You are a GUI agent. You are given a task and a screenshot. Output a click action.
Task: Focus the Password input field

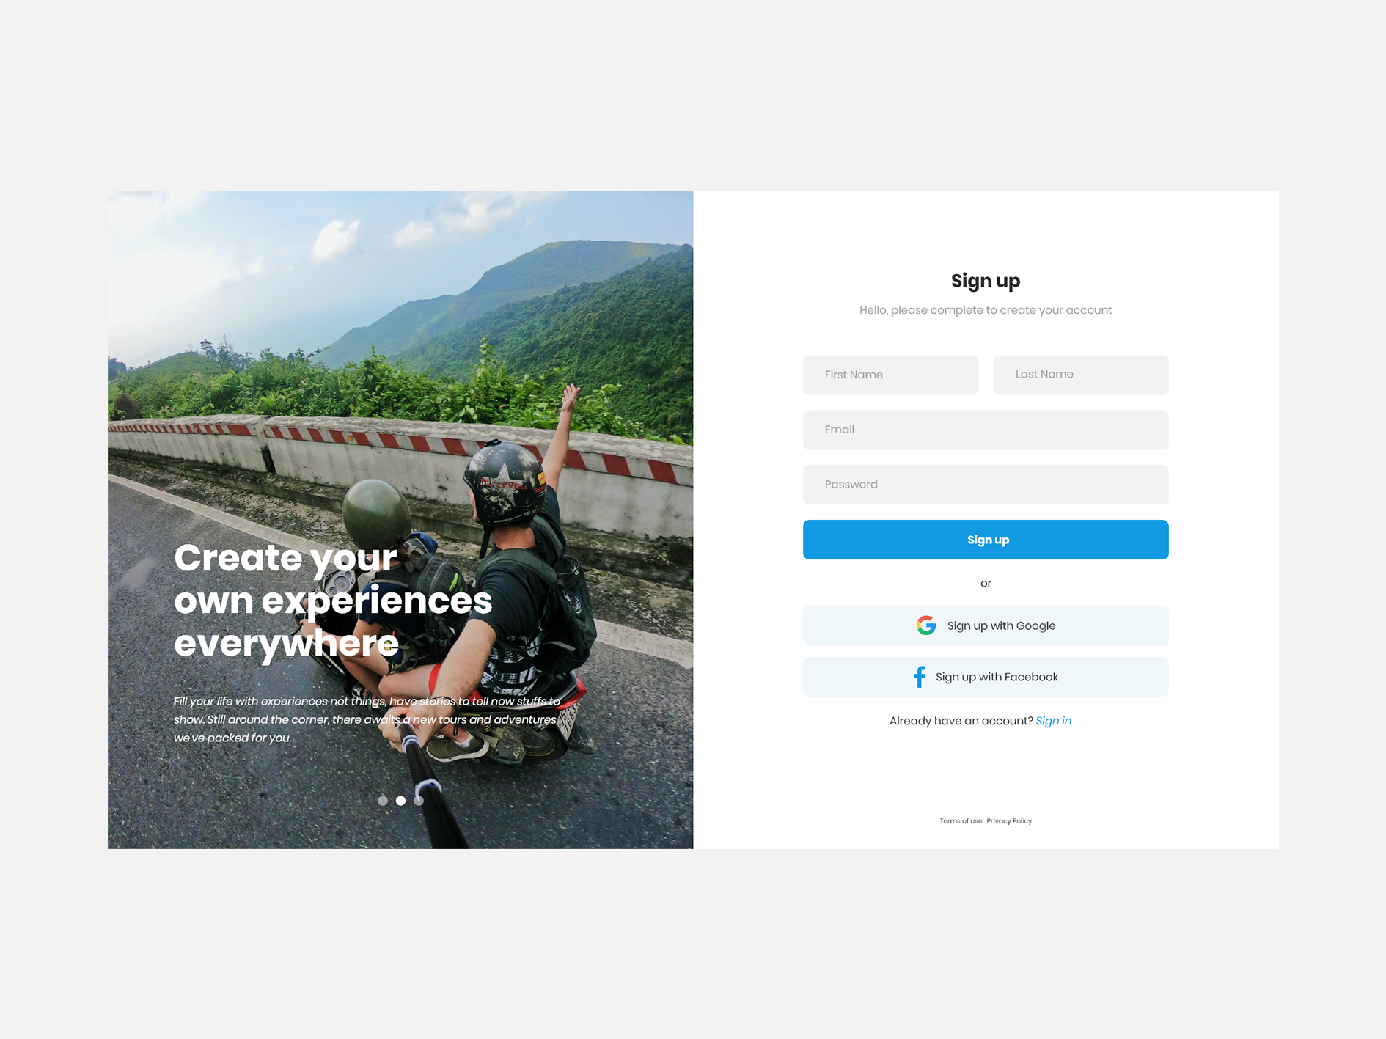(x=986, y=485)
